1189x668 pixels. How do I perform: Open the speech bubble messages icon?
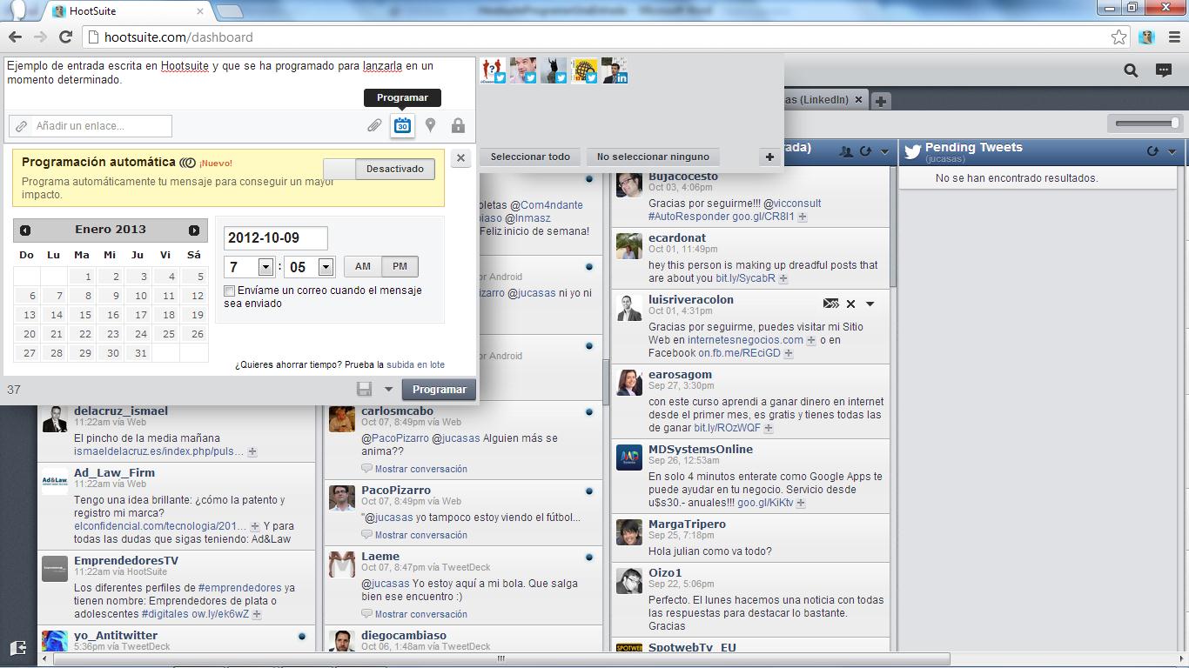[x=1163, y=71]
